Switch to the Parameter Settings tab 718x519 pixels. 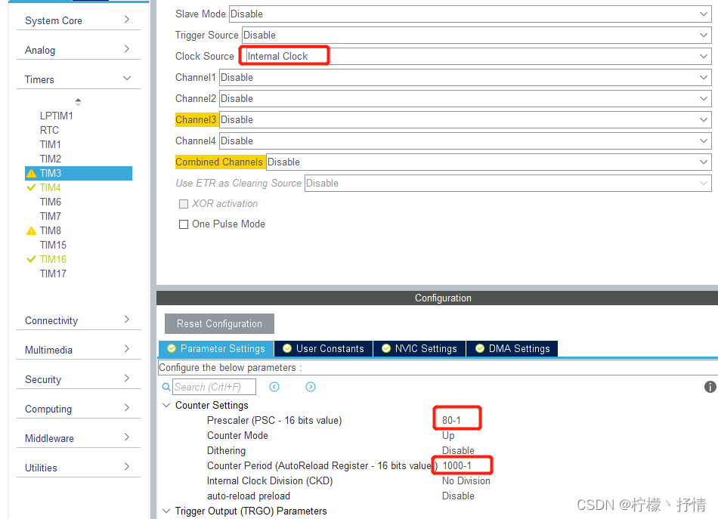(x=216, y=349)
